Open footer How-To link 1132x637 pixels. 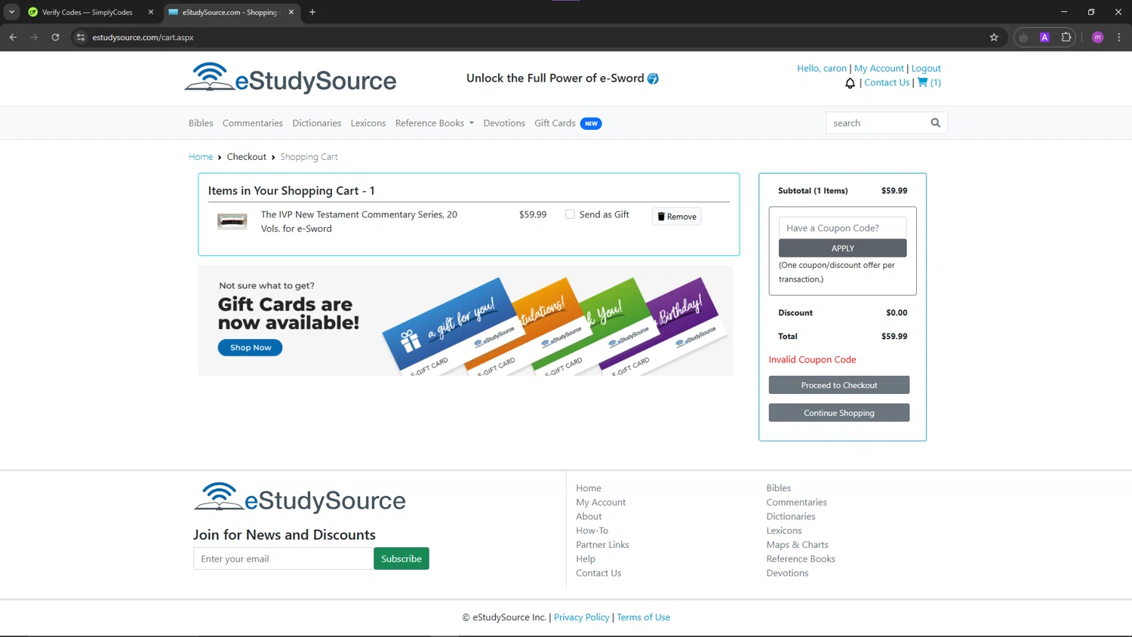(592, 531)
